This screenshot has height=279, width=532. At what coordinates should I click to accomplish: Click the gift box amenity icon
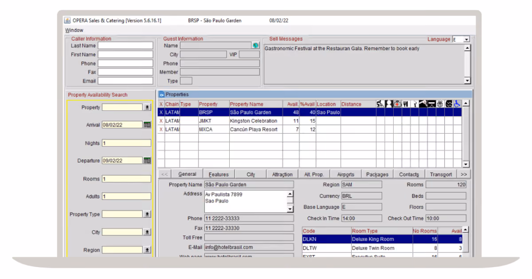tap(440, 104)
